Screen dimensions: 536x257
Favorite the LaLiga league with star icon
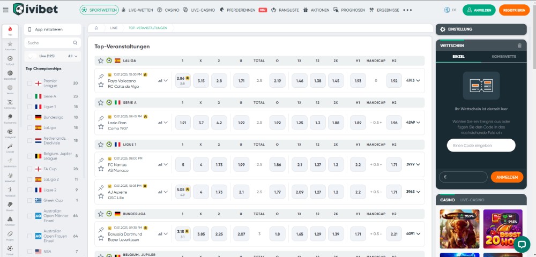101,61
